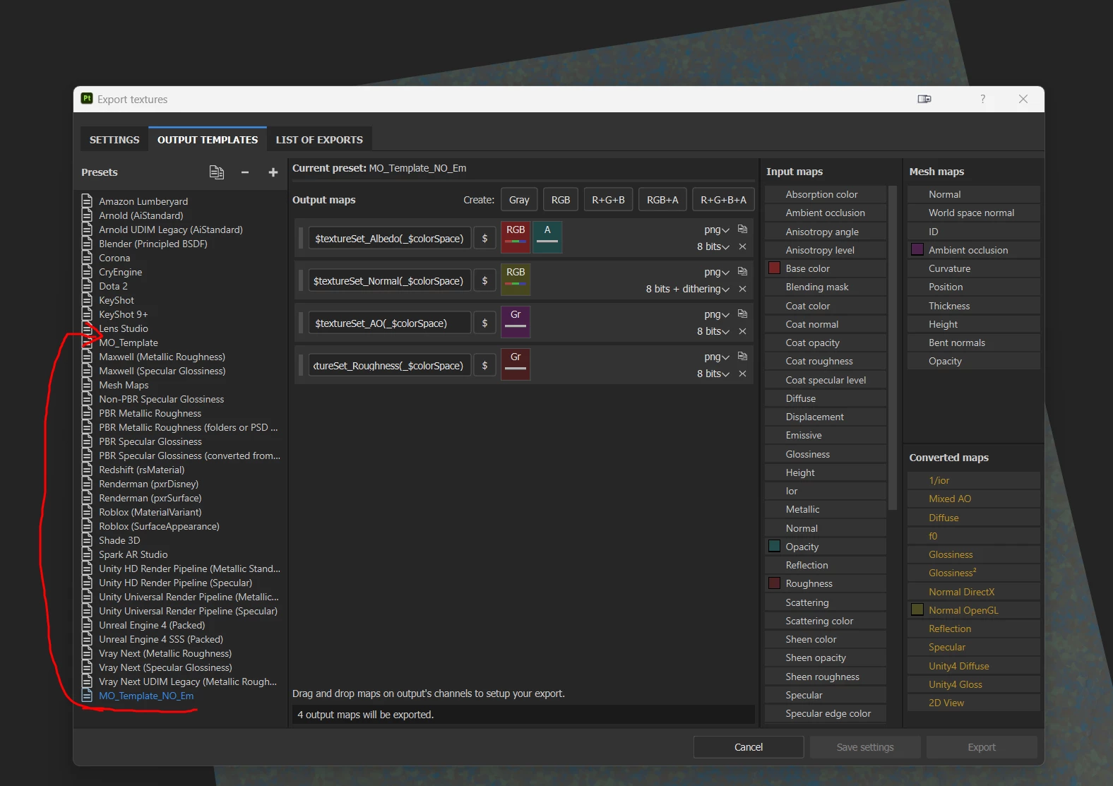This screenshot has height=786, width=1113.
Task: Open Normal 8 bits + dithering dropdown
Action: 688,289
